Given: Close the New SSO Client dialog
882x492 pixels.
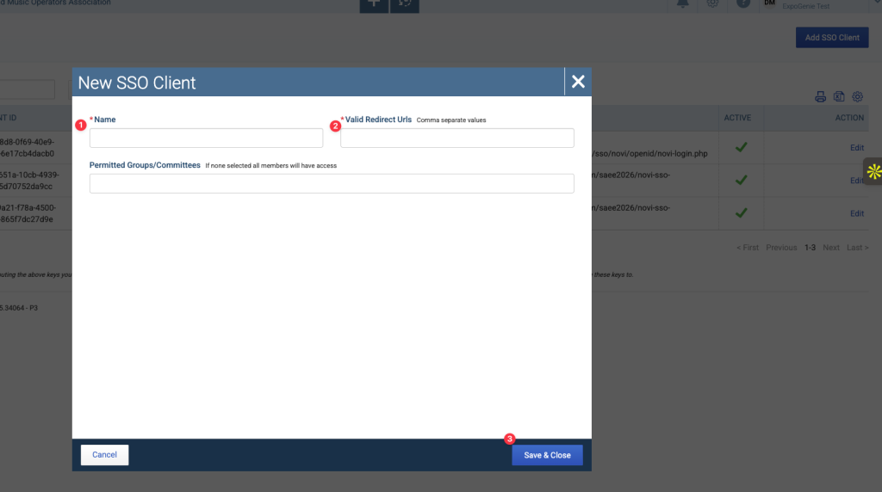Looking at the screenshot, I should (x=578, y=82).
